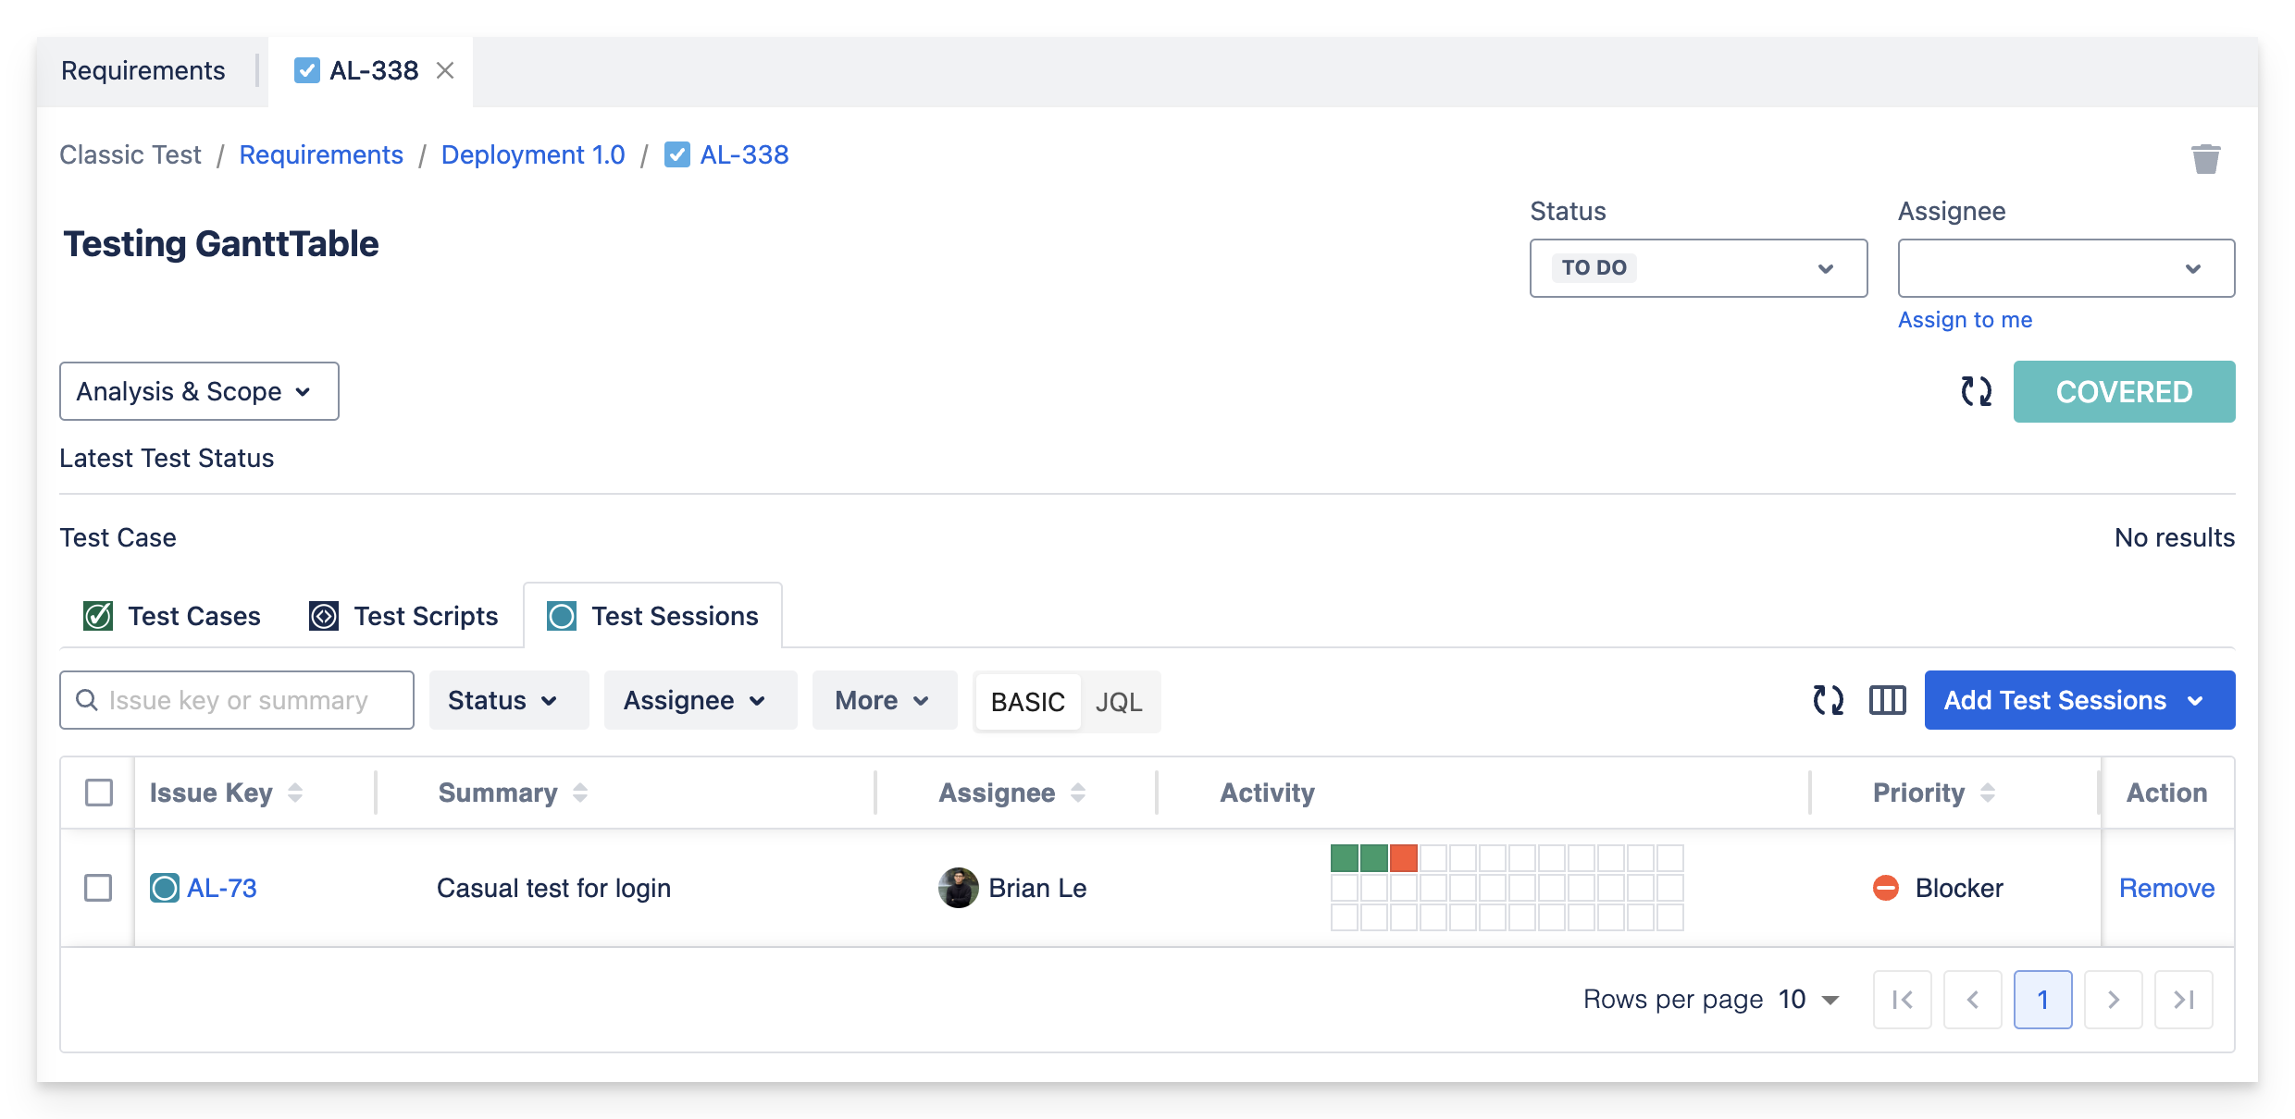2295x1119 pixels.
Task: Open the column configuration icon
Action: [x=1887, y=700]
